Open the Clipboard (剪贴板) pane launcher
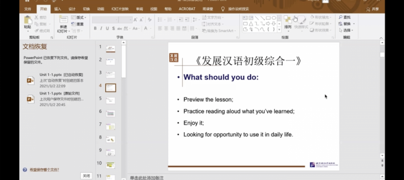The height and width of the screenshot is (180, 404). 52,37
